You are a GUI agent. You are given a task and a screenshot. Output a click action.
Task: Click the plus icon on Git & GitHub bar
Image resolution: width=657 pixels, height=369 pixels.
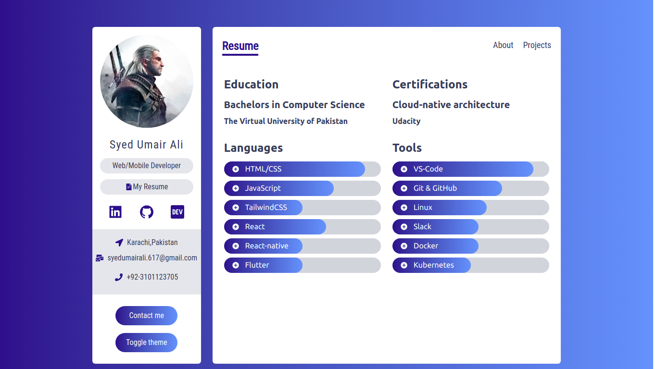tap(404, 188)
